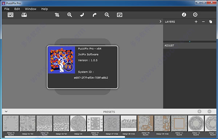The width and height of the screenshot is (218, 139).
Task: Add a preset with plus icon
Action: [x=199, y=111]
